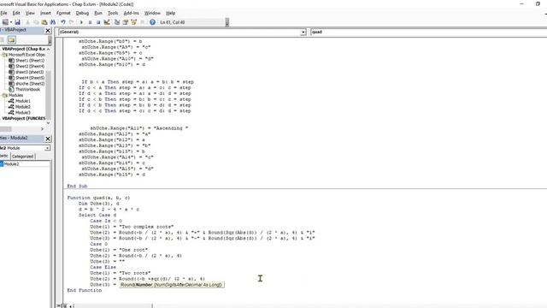Select Sheet2 (Sheet4) in project tree
Screen dimensions: 547x308
(30, 66)
